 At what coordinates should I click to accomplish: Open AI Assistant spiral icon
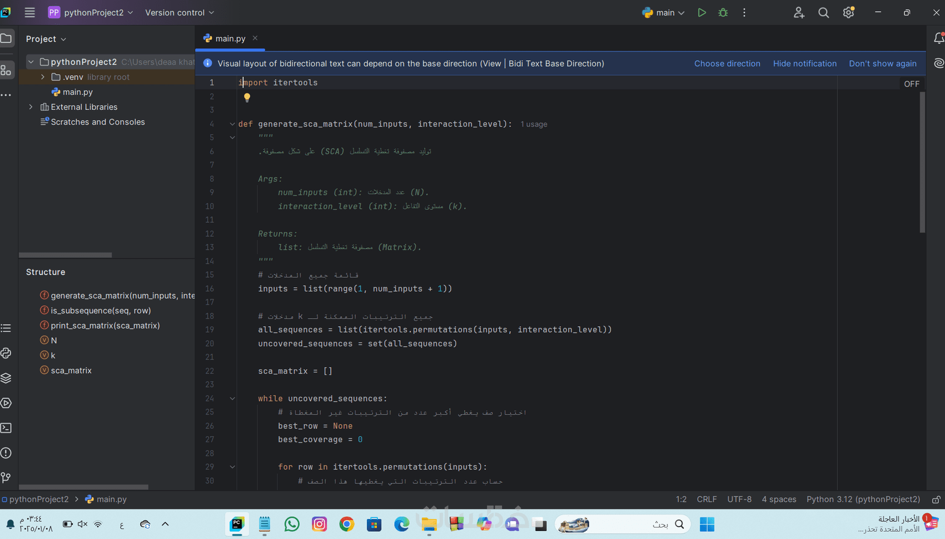click(x=939, y=63)
